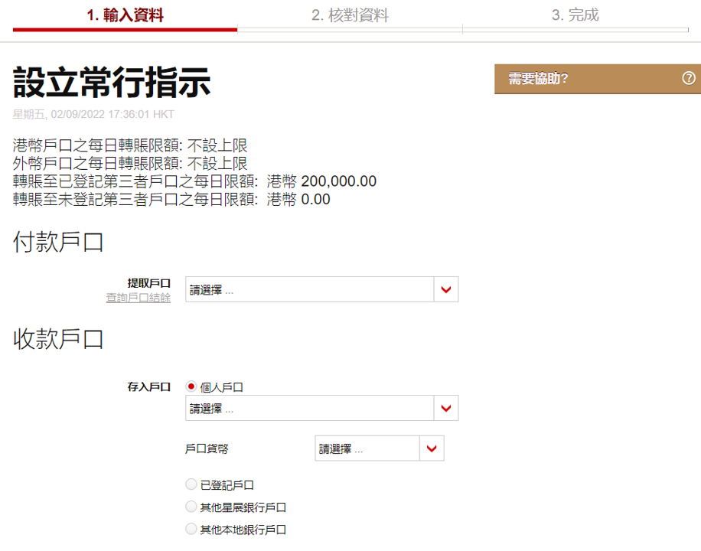Pick the 其他本地銀行戶口 radio option
Viewport: 701px width, 551px height.
coord(191,529)
